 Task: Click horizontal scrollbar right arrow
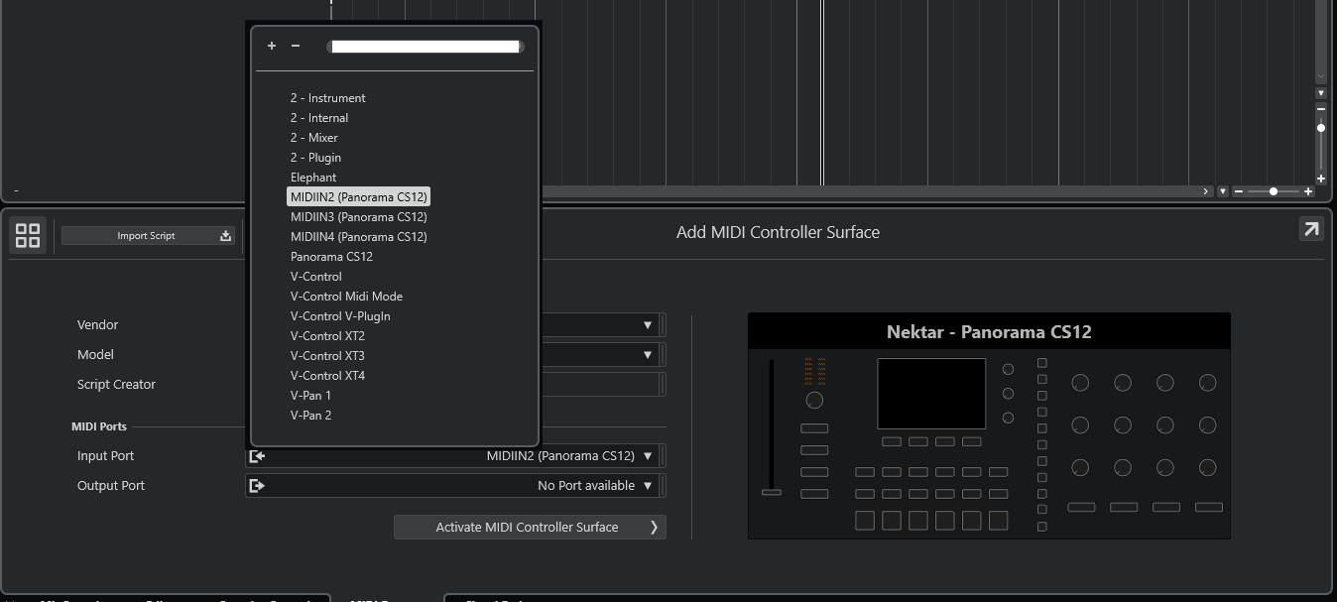[x=1206, y=191]
